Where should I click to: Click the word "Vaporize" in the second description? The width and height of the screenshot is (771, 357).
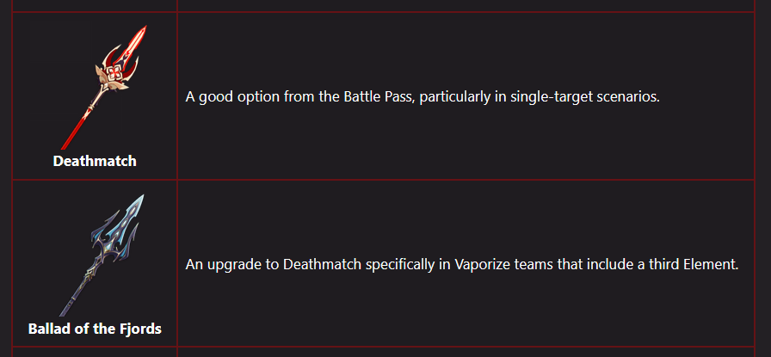pyautogui.click(x=466, y=263)
